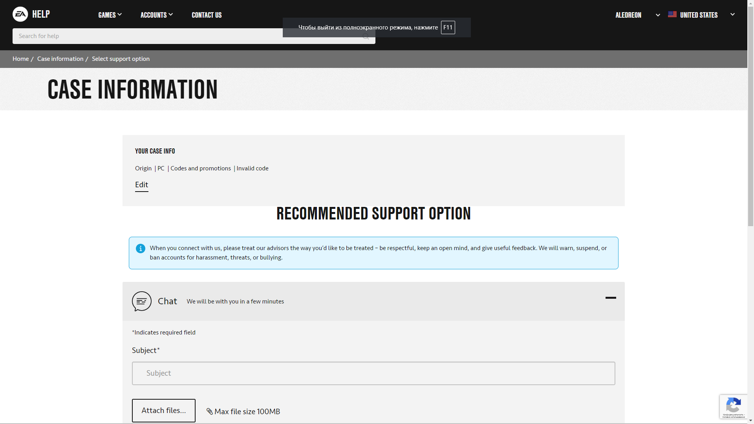The height and width of the screenshot is (424, 754).
Task: Click the paperclip icon near Max file size
Action: coord(210,411)
